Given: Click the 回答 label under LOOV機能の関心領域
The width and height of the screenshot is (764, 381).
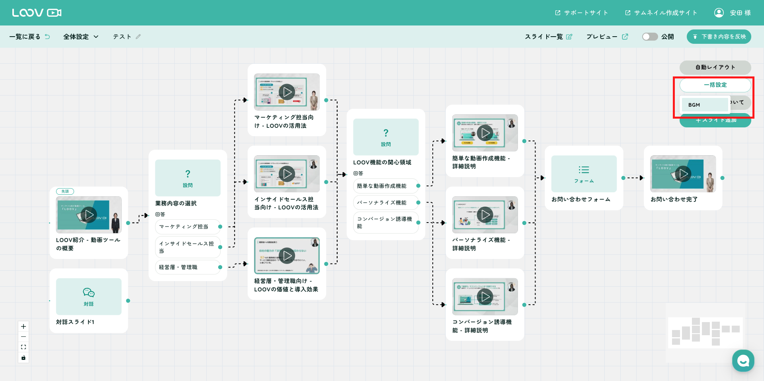Looking at the screenshot, I should pos(358,173).
